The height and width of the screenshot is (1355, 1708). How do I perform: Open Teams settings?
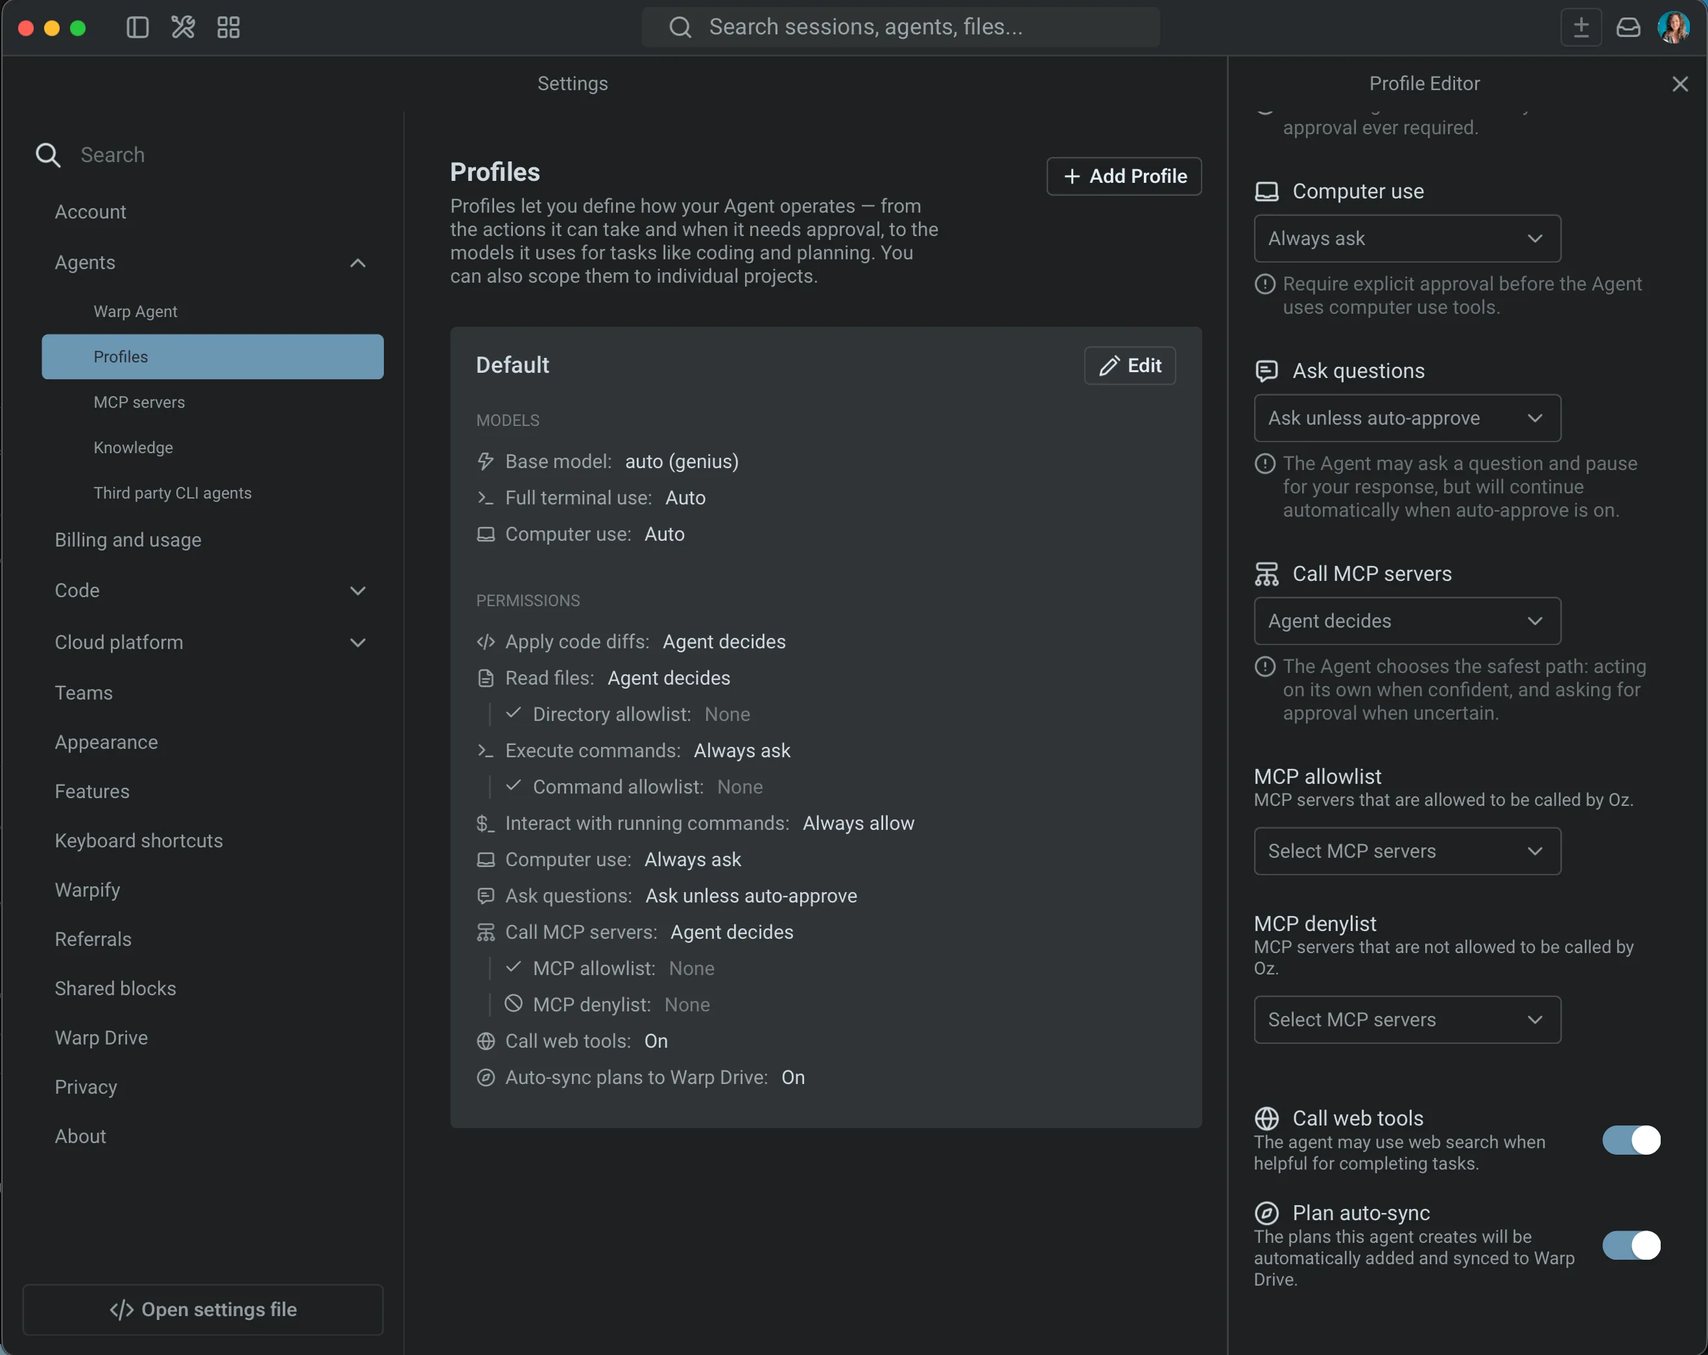(x=83, y=693)
